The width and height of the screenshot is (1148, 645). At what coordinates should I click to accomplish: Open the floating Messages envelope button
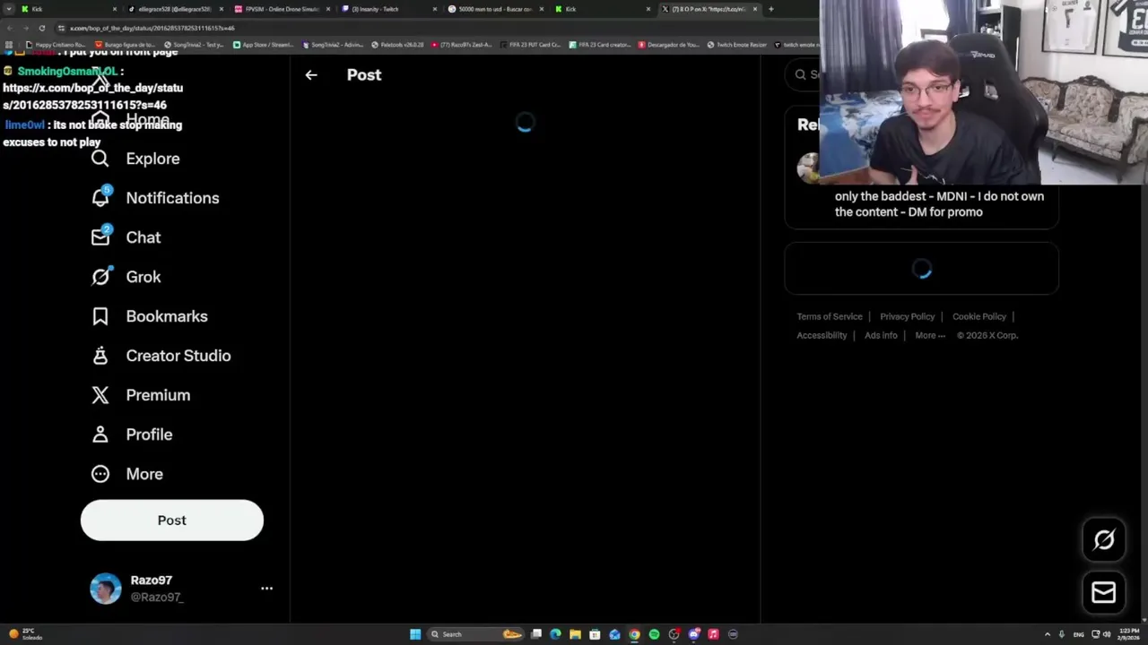click(1104, 592)
